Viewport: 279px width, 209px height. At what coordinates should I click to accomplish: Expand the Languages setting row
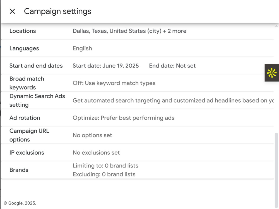click(x=137, y=48)
